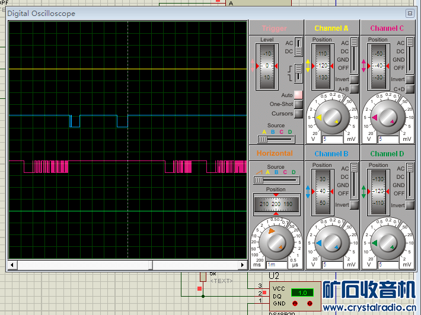The width and height of the screenshot is (421, 315).
Task: Click the Channel D green position arrow icon
Action: pos(363,191)
